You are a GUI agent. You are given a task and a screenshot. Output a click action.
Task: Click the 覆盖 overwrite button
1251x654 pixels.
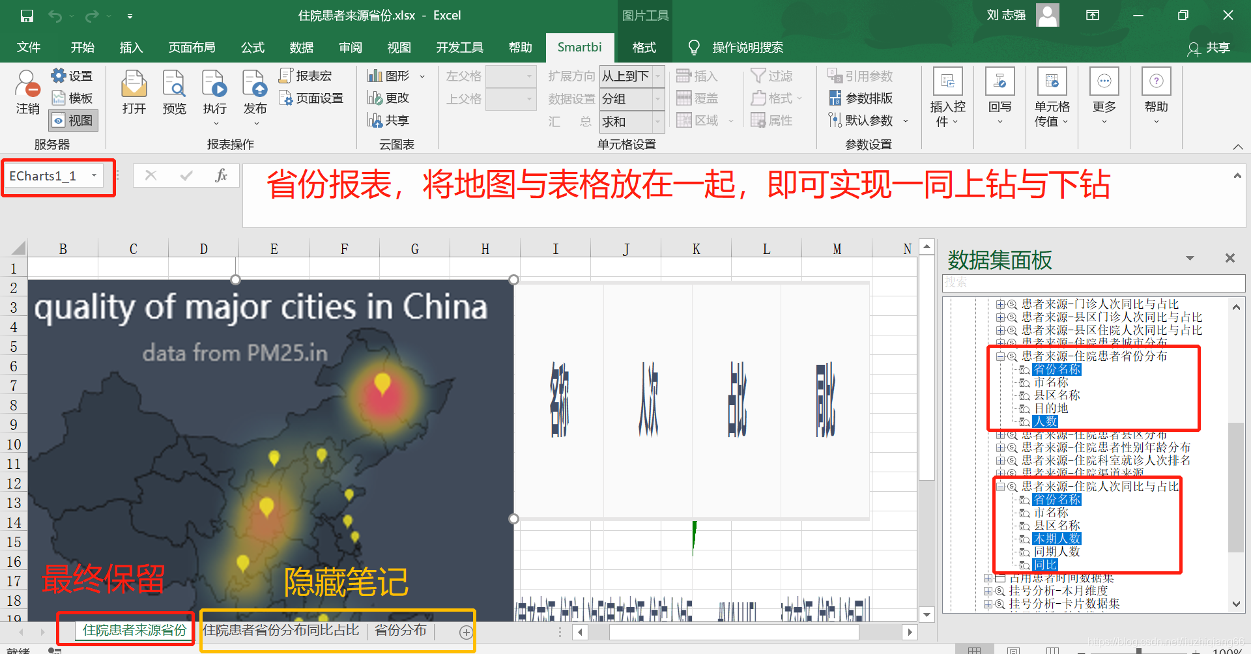click(697, 98)
